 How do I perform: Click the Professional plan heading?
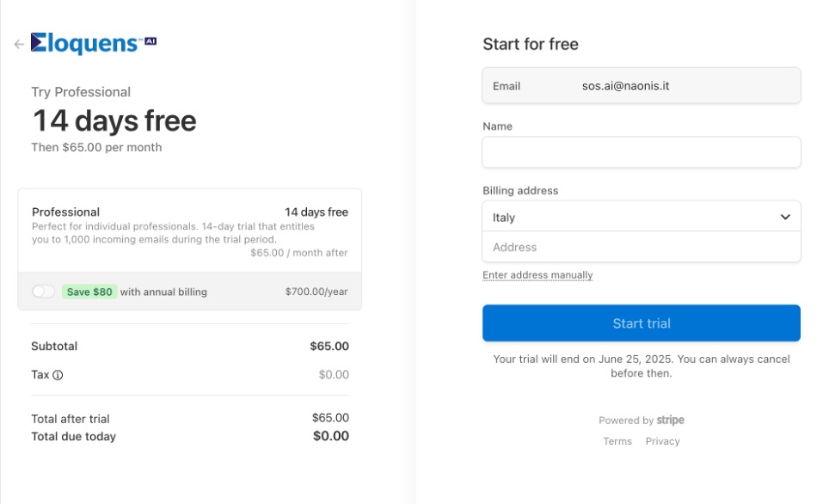65,212
